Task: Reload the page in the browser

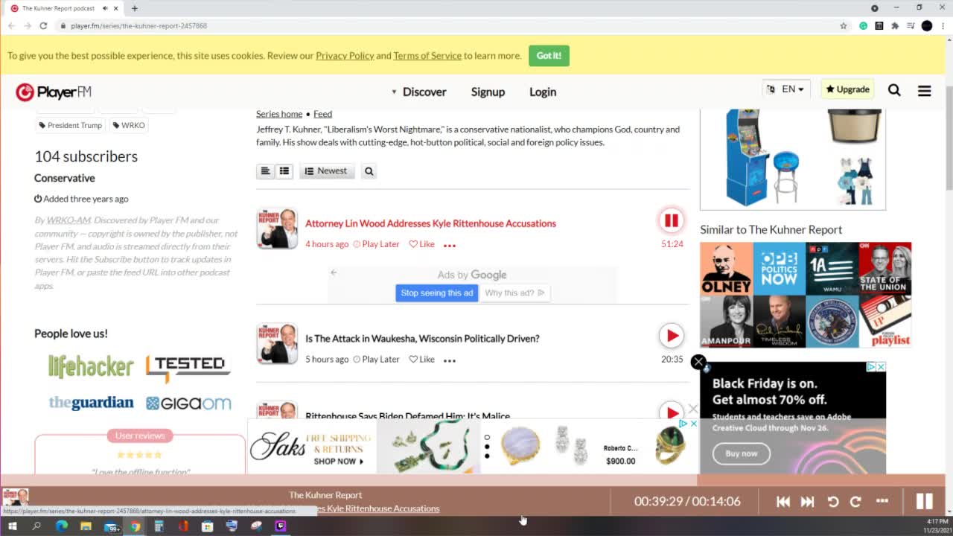Action: coord(43,25)
